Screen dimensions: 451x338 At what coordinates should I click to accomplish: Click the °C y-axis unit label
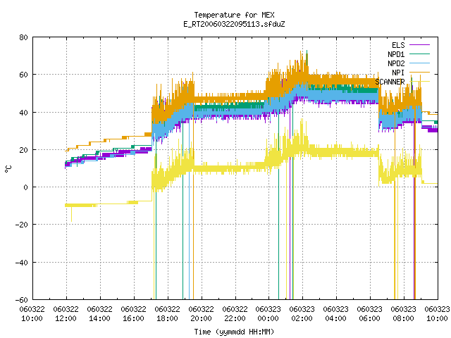(x=8, y=168)
